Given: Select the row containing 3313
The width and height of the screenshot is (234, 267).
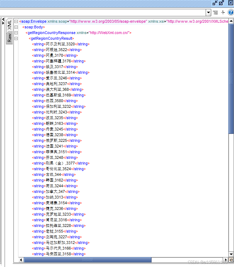Looking at the screenshot, I should click(55, 198).
